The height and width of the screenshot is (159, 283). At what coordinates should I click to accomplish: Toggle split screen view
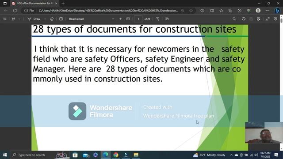pos(212,11)
